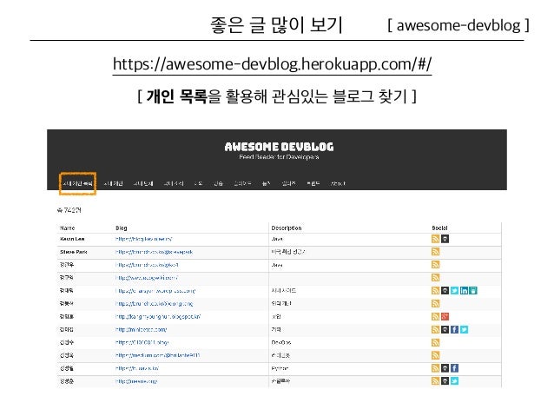Screen dimensions: 554x416
Task: Click the 총 742개 total count text
Action: tap(69, 210)
